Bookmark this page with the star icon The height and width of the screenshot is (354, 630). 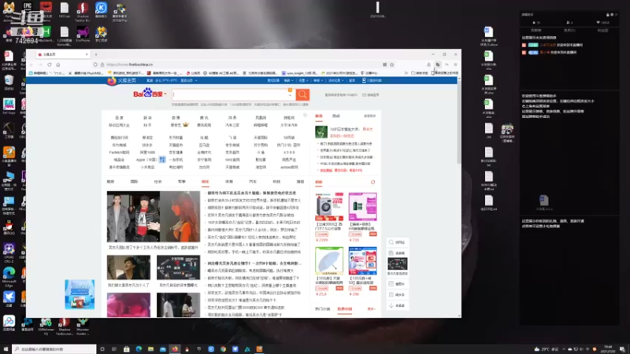coord(391,65)
